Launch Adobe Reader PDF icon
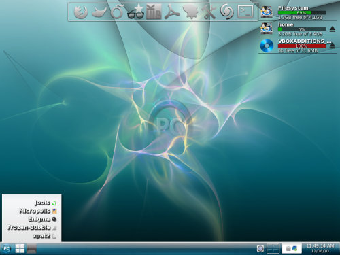The height and width of the screenshot is (255, 340). pos(172,12)
